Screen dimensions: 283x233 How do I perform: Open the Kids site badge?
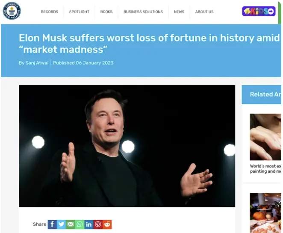pyautogui.click(x=259, y=12)
